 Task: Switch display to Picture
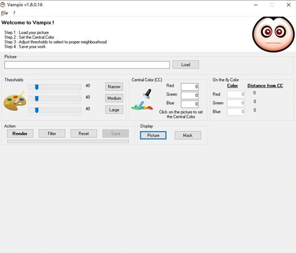point(153,135)
